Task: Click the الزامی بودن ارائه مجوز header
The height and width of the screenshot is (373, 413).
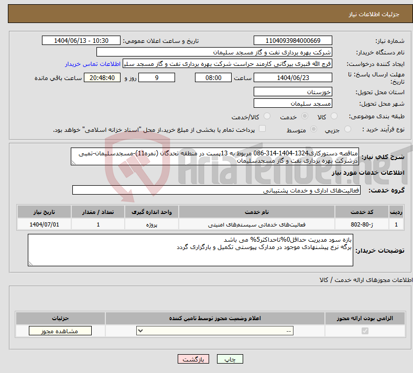Action: (365, 318)
